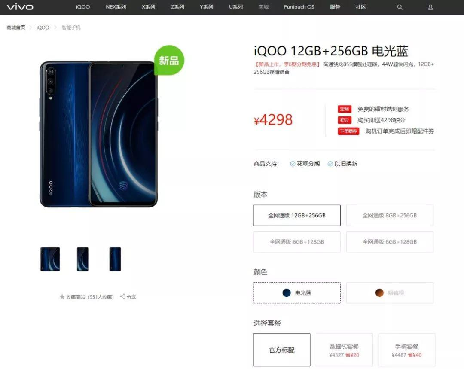Click the red 积分 tag
Image resolution: width=464 pixels, height=369 pixels.
point(345,120)
